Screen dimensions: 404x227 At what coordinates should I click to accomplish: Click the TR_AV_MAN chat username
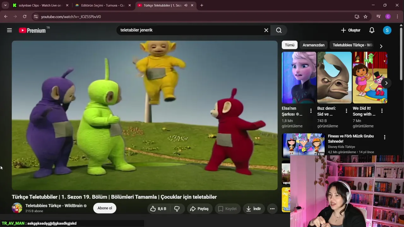tap(13, 223)
